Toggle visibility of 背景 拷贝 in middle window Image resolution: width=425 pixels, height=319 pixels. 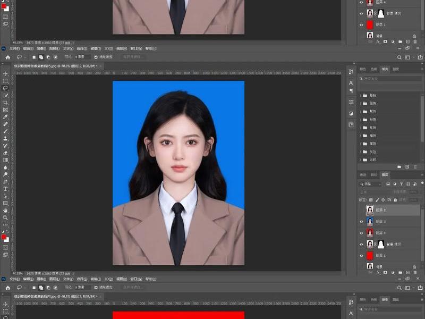point(361,244)
